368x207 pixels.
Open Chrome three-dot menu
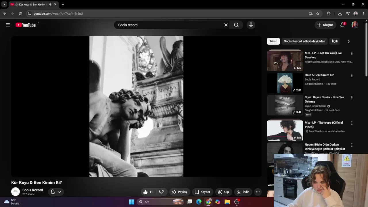[363, 14]
